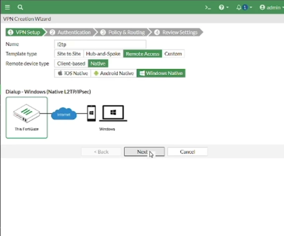Click the Name input field
Image resolution: width=284 pixels, height=236 pixels.
tap(100, 44)
